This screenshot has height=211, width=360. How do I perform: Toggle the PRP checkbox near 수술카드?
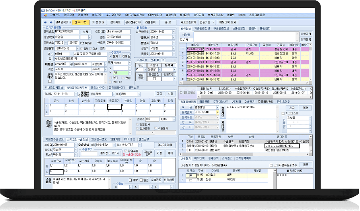click(x=130, y=180)
